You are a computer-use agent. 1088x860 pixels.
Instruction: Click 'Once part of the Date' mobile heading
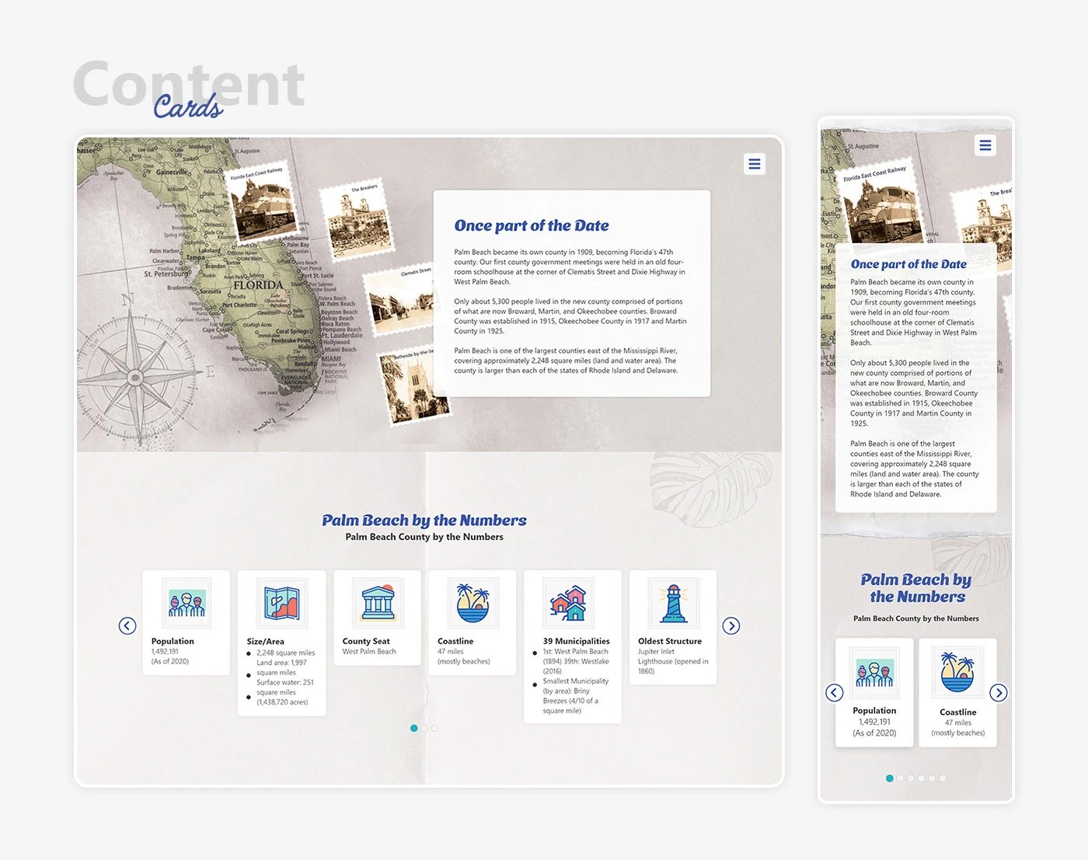coord(908,264)
